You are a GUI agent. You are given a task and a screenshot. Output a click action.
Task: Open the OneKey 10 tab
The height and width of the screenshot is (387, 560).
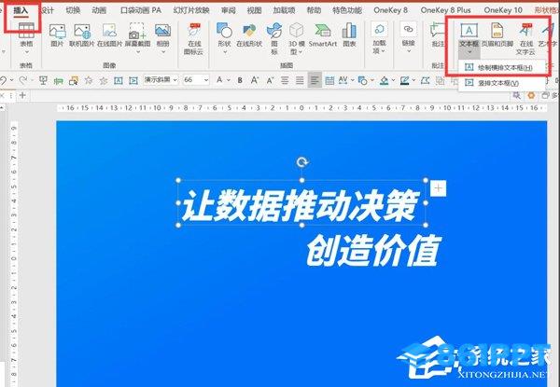pos(503,10)
